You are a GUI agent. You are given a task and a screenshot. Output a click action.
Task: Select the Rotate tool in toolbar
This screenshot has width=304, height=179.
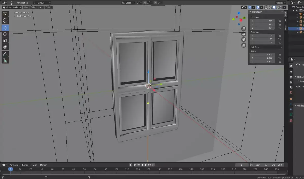(x=5, y=34)
